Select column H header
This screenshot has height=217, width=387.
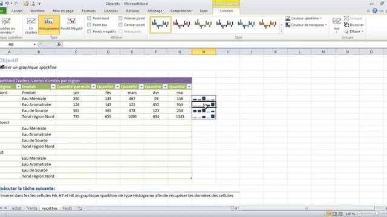(204, 52)
